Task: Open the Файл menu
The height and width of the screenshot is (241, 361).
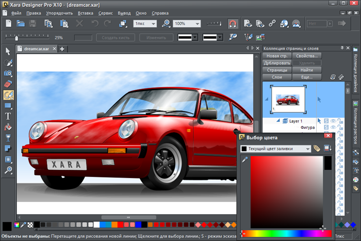Action: point(16,13)
